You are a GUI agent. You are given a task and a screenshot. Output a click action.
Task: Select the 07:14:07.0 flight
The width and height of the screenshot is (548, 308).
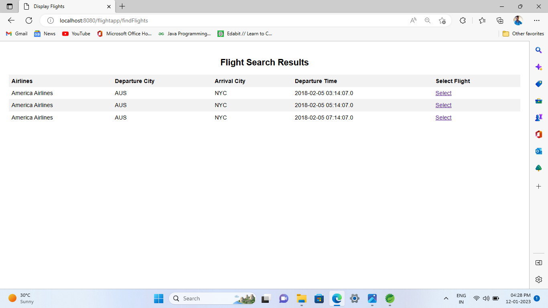click(443, 118)
